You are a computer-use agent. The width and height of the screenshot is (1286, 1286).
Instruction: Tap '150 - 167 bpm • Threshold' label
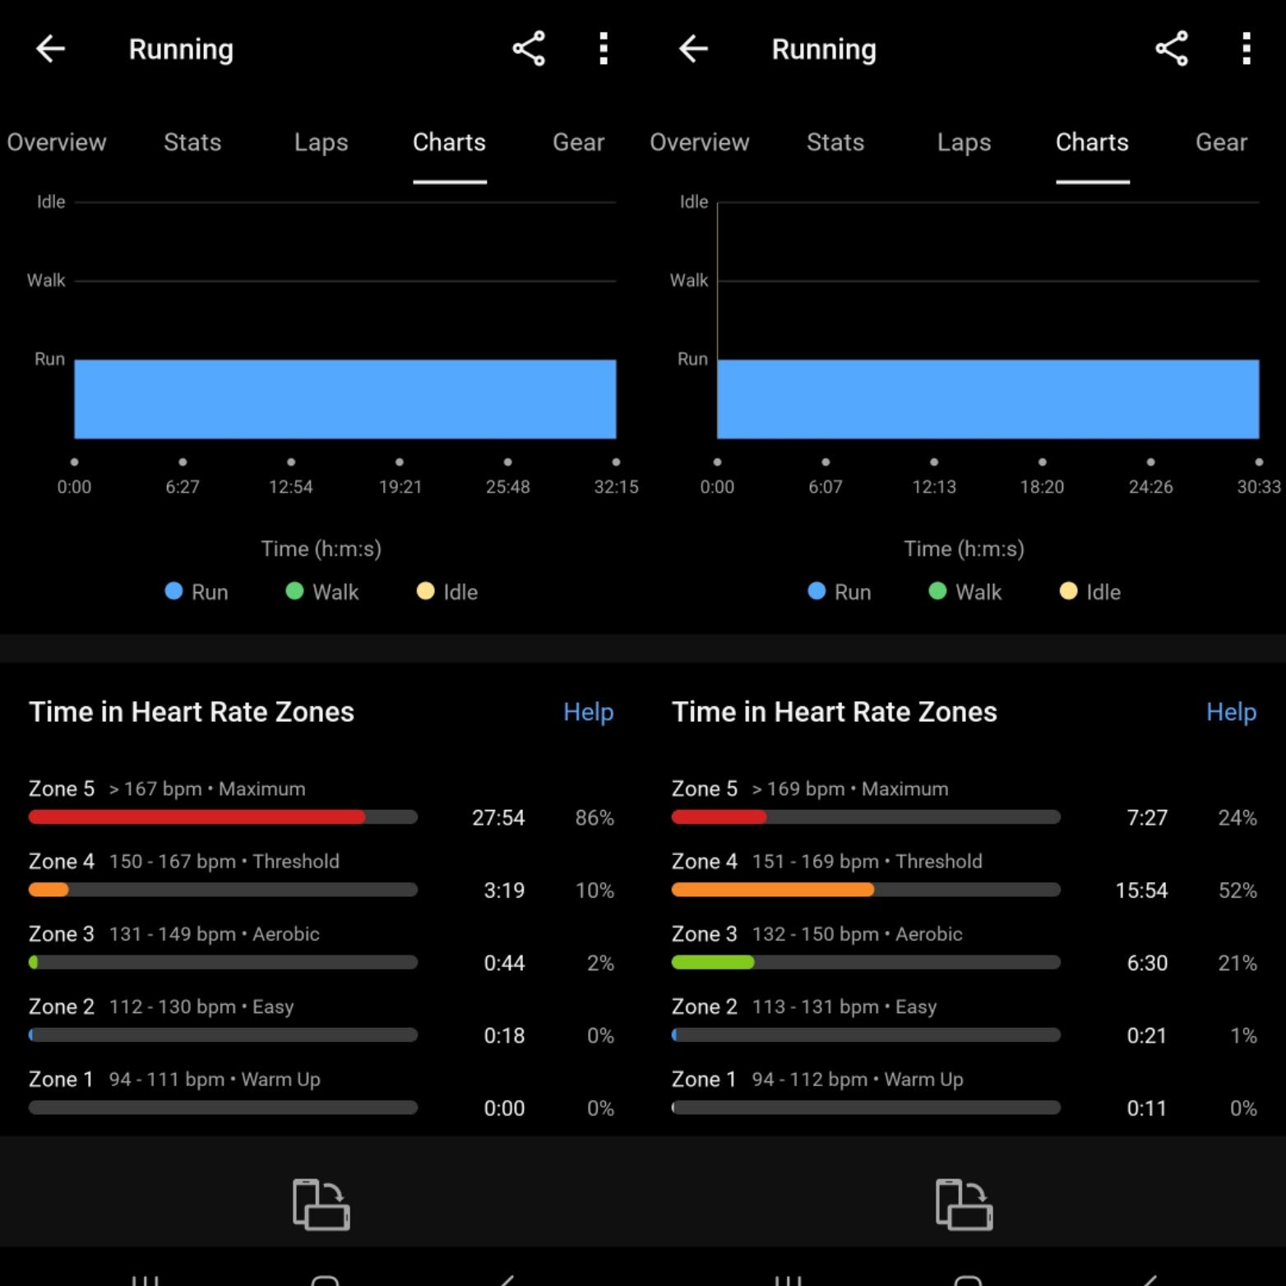point(224,862)
